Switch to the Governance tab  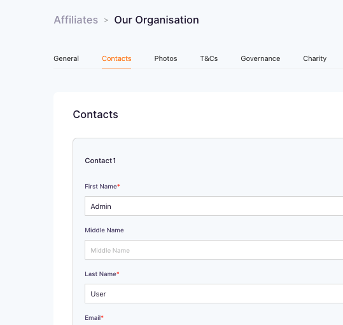[260, 58]
